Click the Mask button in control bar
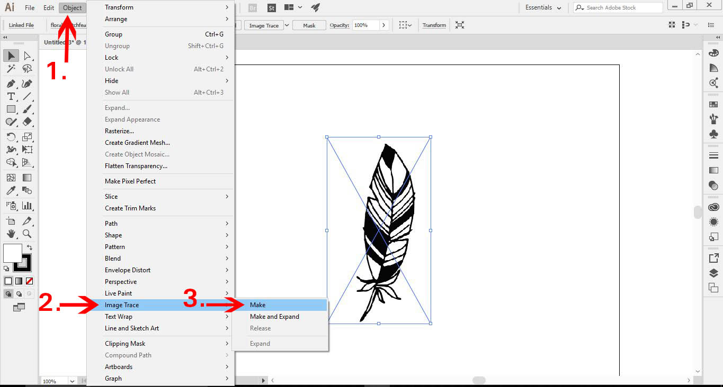 (x=309, y=25)
